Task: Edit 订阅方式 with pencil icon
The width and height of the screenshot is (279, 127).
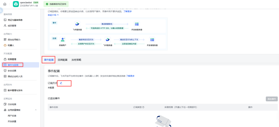Action: pos(61,83)
